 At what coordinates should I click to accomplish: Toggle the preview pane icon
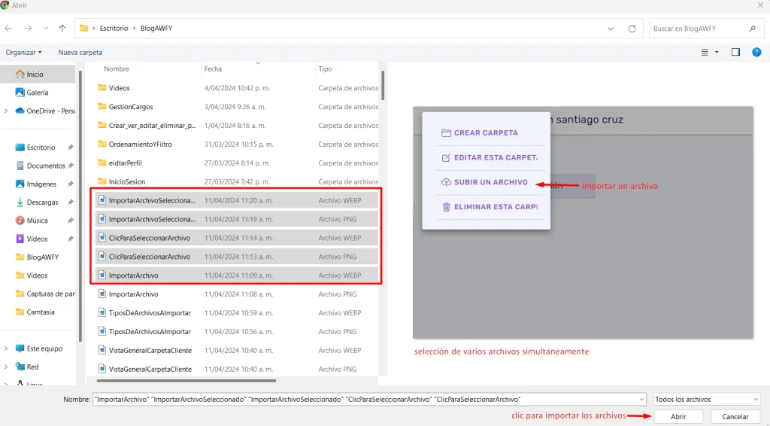coord(735,52)
